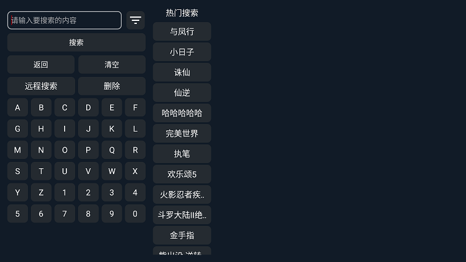Type letter A on the keyboard
The width and height of the screenshot is (466, 262).
17,108
